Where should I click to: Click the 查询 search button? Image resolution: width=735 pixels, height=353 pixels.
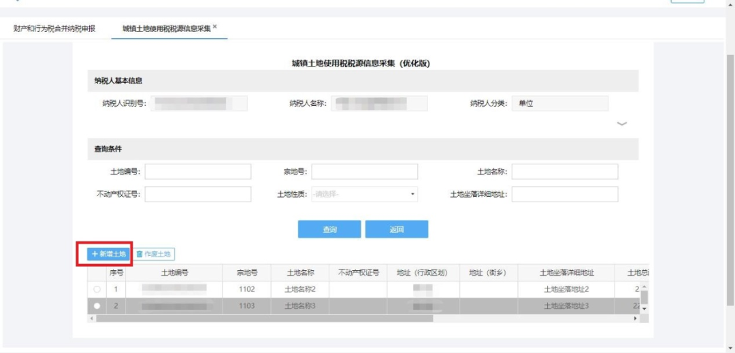click(329, 229)
